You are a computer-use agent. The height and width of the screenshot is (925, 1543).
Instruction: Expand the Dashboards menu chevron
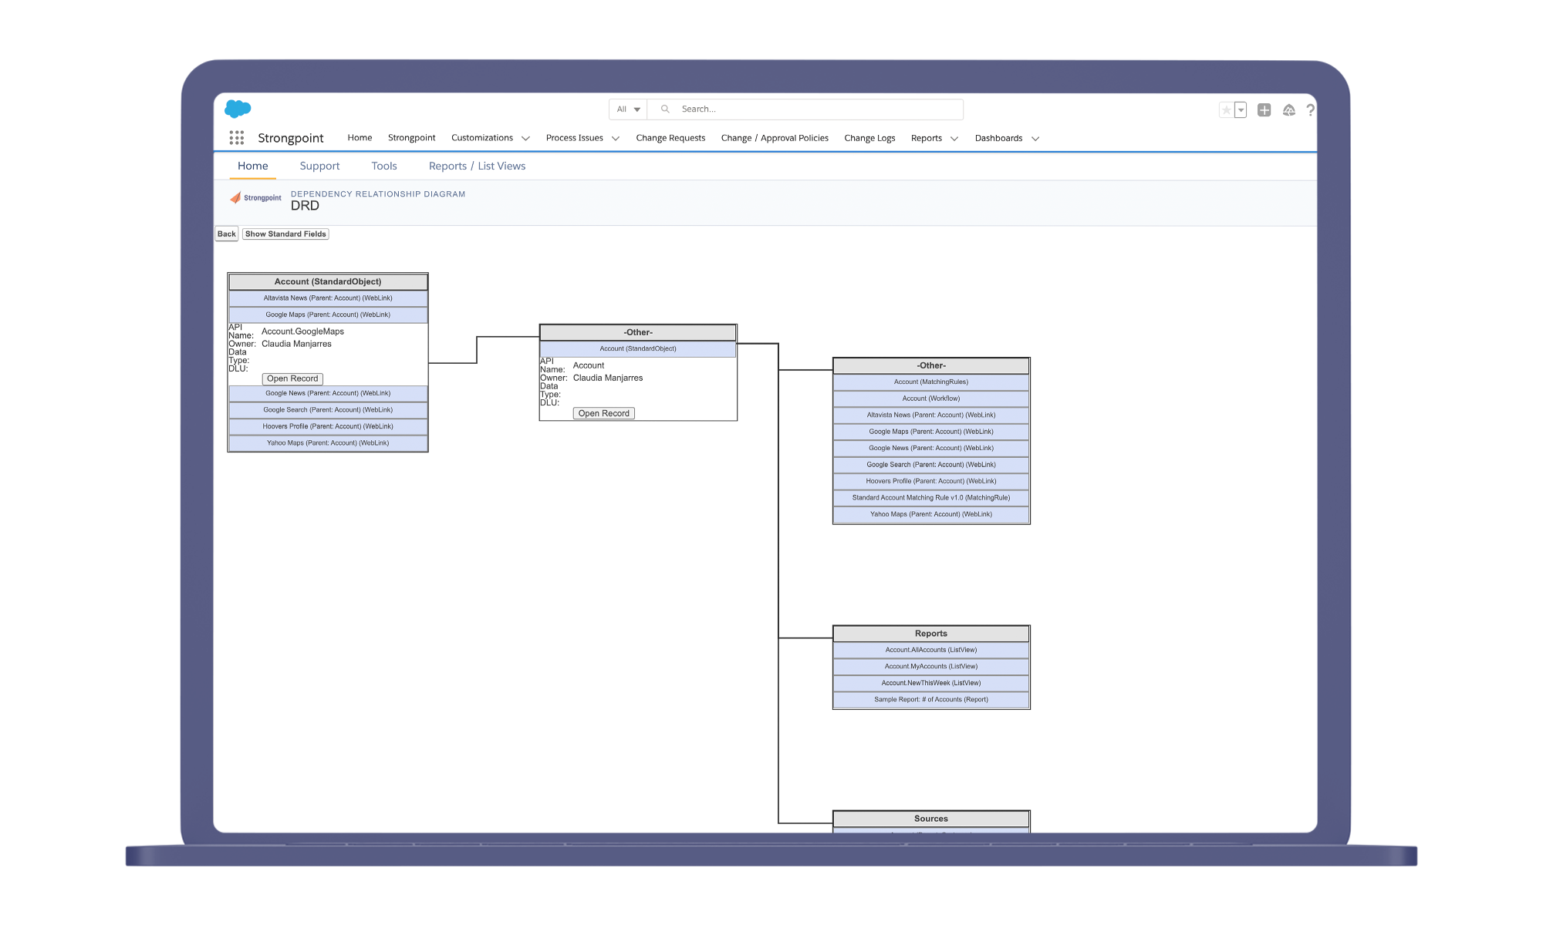click(1035, 139)
